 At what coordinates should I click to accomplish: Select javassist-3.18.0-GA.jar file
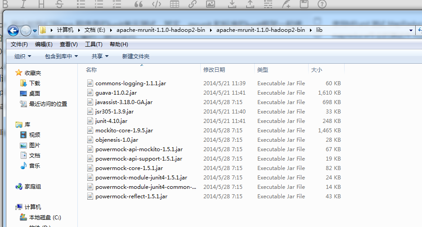coord(124,102)
